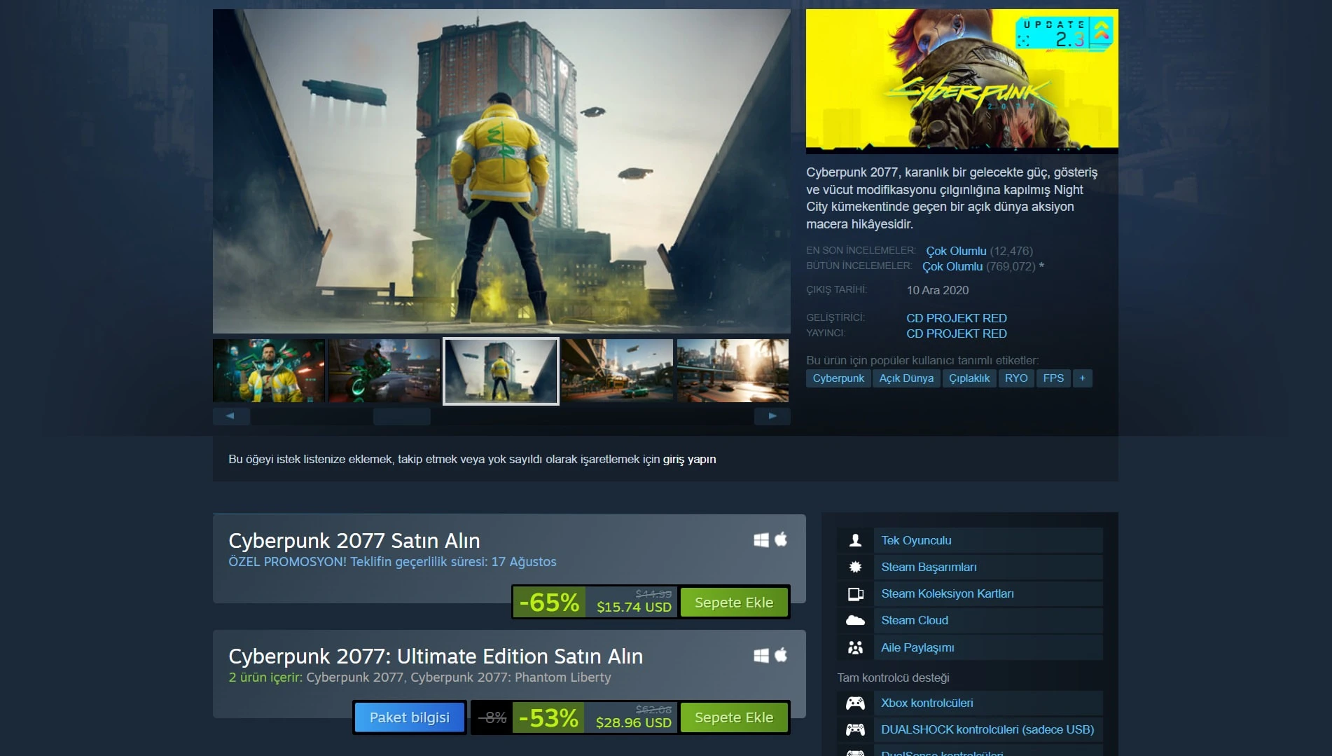
Task: Click the screenshot strip scrollbar handle
Action: click(401, 416)
